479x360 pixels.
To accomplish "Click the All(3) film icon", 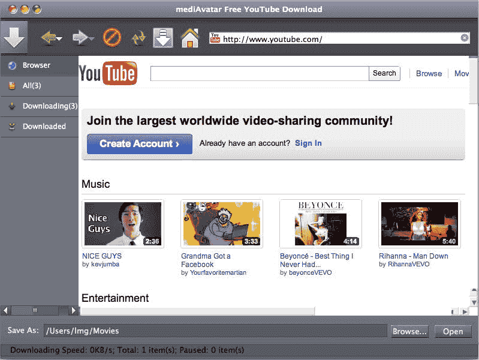I will (12, 86).
